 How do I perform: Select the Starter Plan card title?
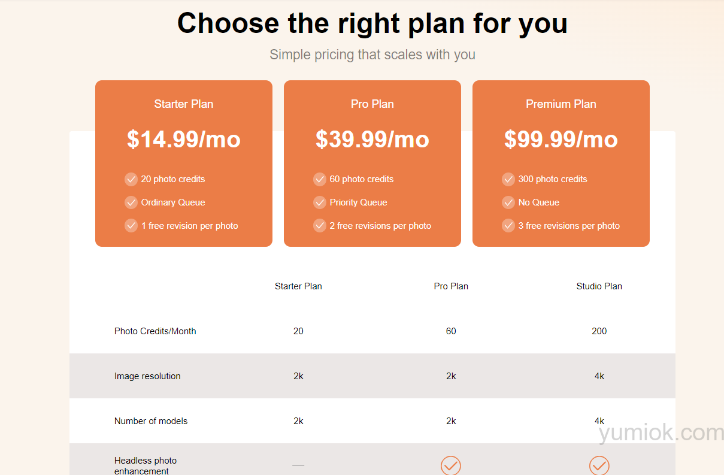(x=184, y=104)
